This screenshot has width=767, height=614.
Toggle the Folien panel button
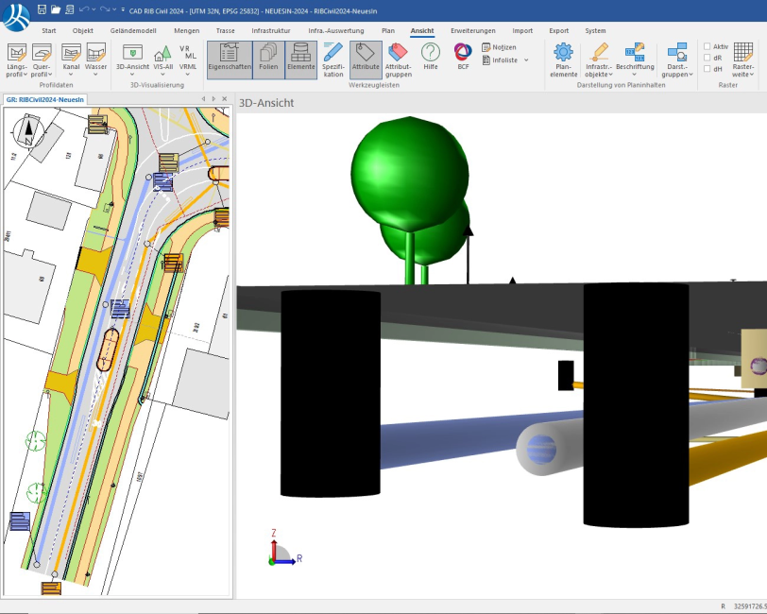(268, 53)
